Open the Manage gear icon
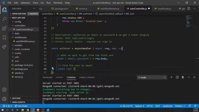The height and width of the screenshot is (112, 199). tap(4, 99)
